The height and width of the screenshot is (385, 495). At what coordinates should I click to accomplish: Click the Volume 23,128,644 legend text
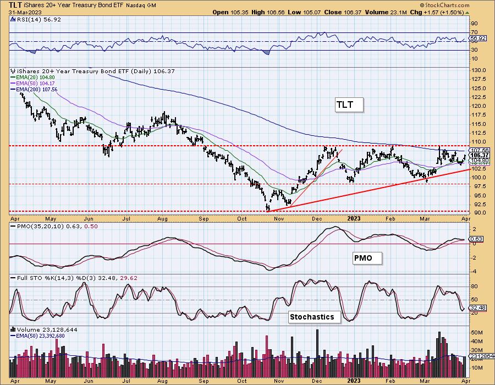[x=47, y=329]
